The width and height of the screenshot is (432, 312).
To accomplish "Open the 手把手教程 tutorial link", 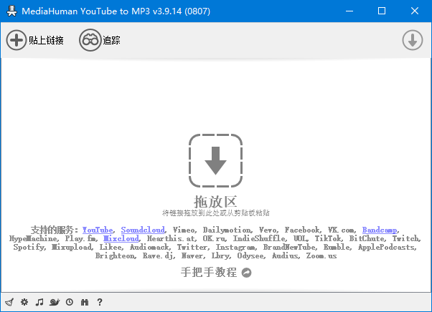I will point(209,272).
